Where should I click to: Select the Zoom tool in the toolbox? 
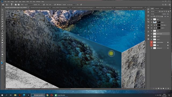click(2, 57)
